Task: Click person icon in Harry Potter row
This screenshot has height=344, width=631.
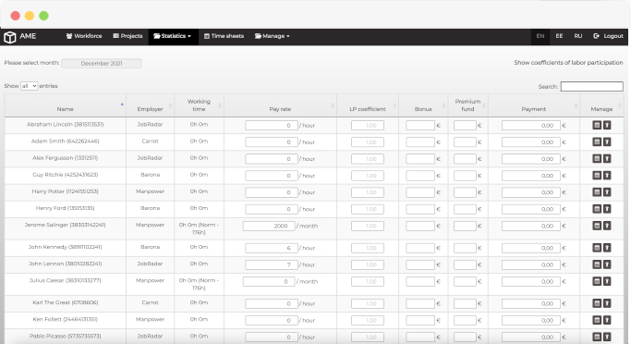Action: pos(607,192)
